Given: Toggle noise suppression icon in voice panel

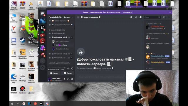Looking at the screenshot, I should click(x=68, y=69).
